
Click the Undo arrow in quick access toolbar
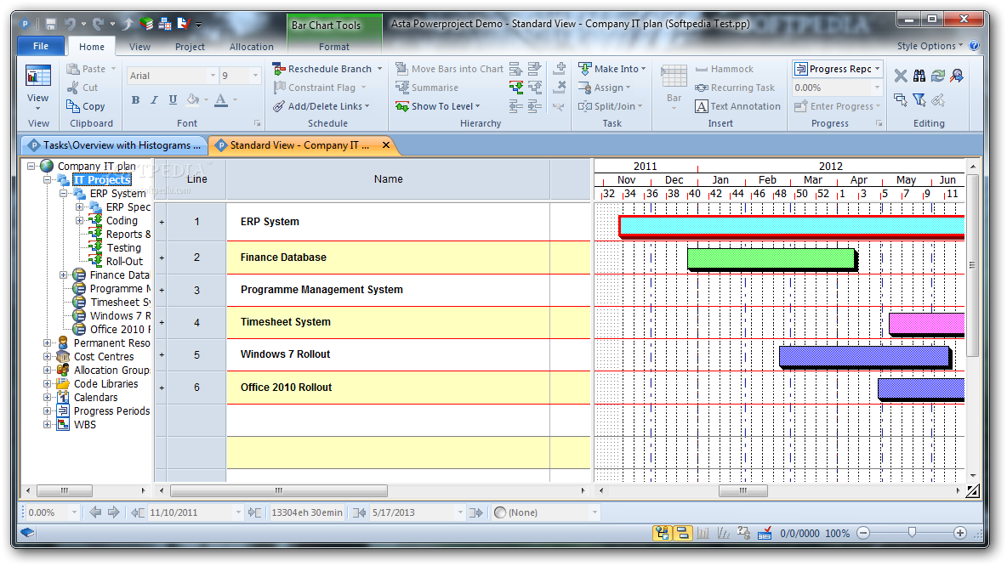(70, 25)
